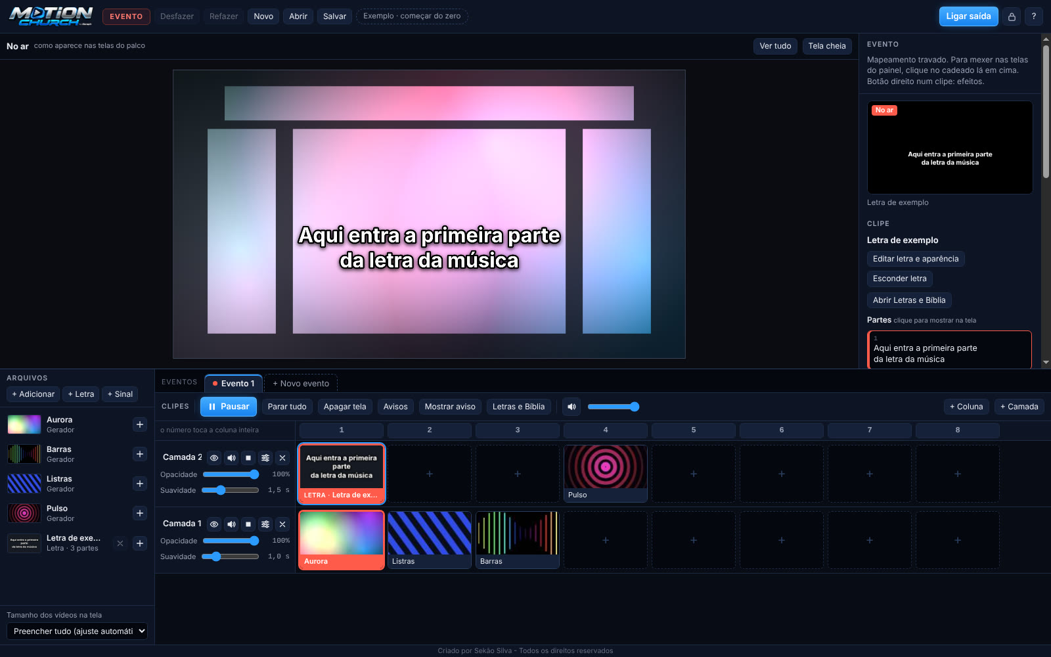Image resolution: width=1051 pixels, height=657 pixels.
Task: Add a column with + Coluna
Action: pyautogui.click(x=966, y=407)
